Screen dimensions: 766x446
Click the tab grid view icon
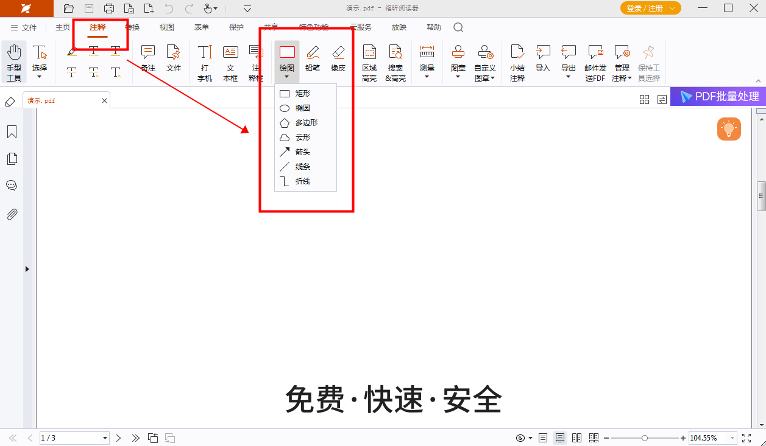pyautogui.click(x=644, y=100)
